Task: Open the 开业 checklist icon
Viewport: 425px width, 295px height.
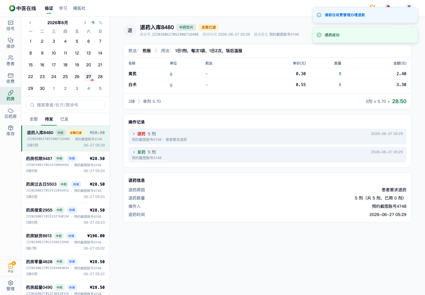Action: click(11, 267)
